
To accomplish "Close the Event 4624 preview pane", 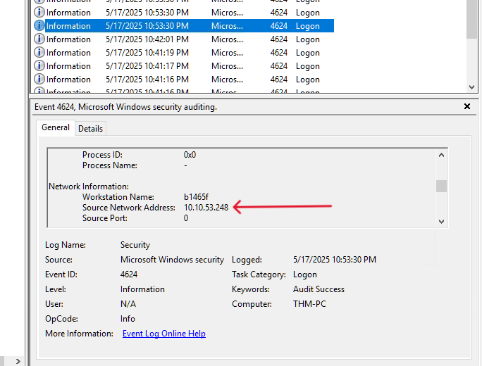I will [x=466, y=106].
